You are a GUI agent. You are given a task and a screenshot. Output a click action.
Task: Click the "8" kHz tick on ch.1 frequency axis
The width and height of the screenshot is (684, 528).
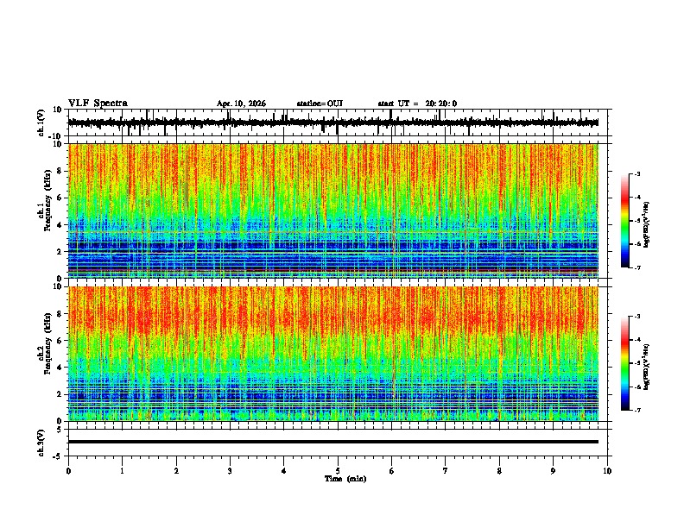click(x=60, y=171)
